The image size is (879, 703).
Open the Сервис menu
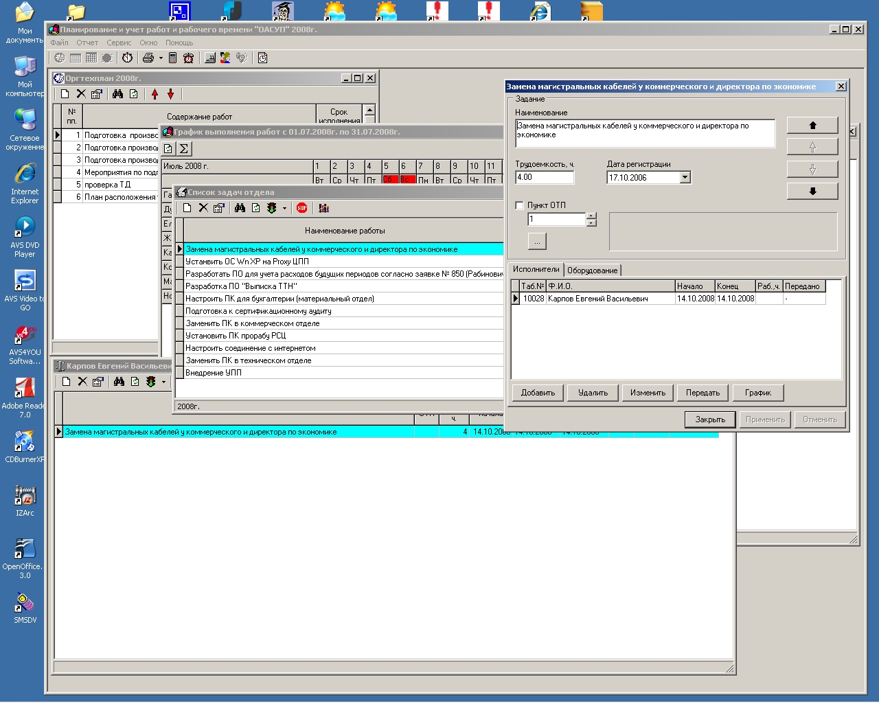point(119,43)
